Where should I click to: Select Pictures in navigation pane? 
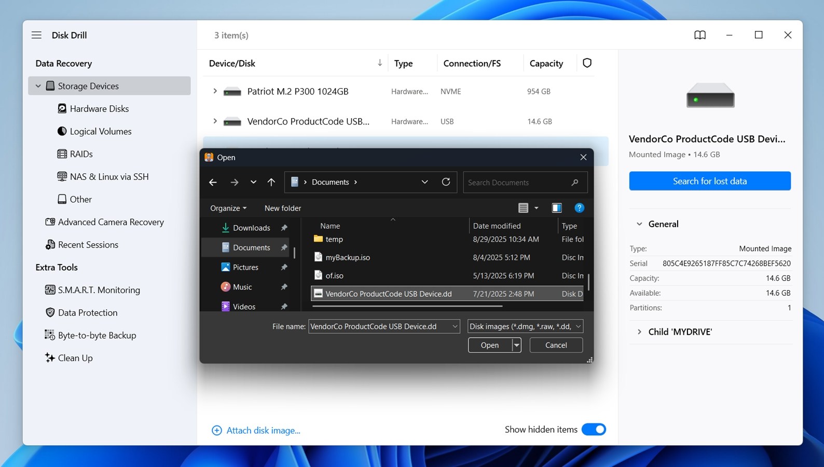click(245, 267)
